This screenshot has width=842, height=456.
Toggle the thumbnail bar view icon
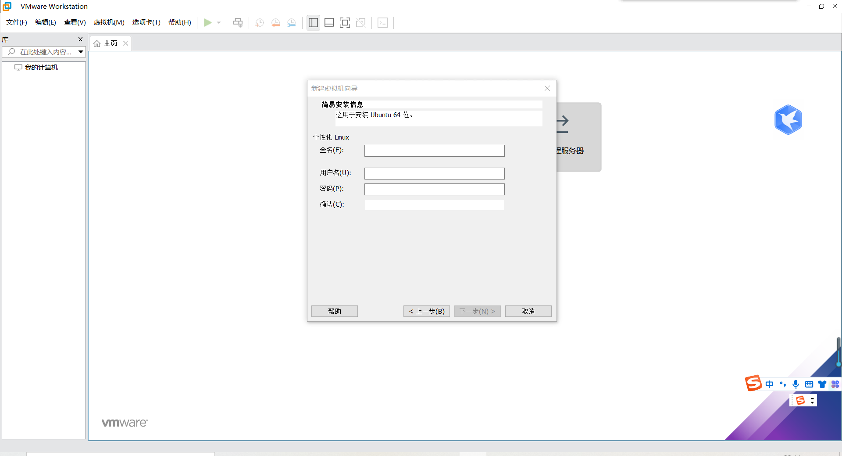click(x=329, y=22)
